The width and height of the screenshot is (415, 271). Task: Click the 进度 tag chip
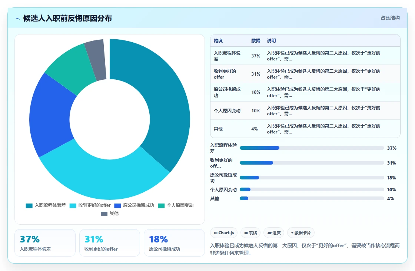tap(274, 233)
